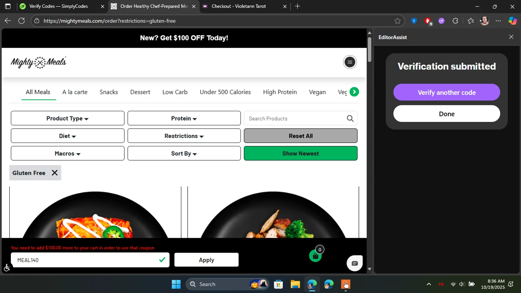Open the shopping cart bag icon
The height and width of the screenshot is (293, 521).
click(x=315, y=256)
